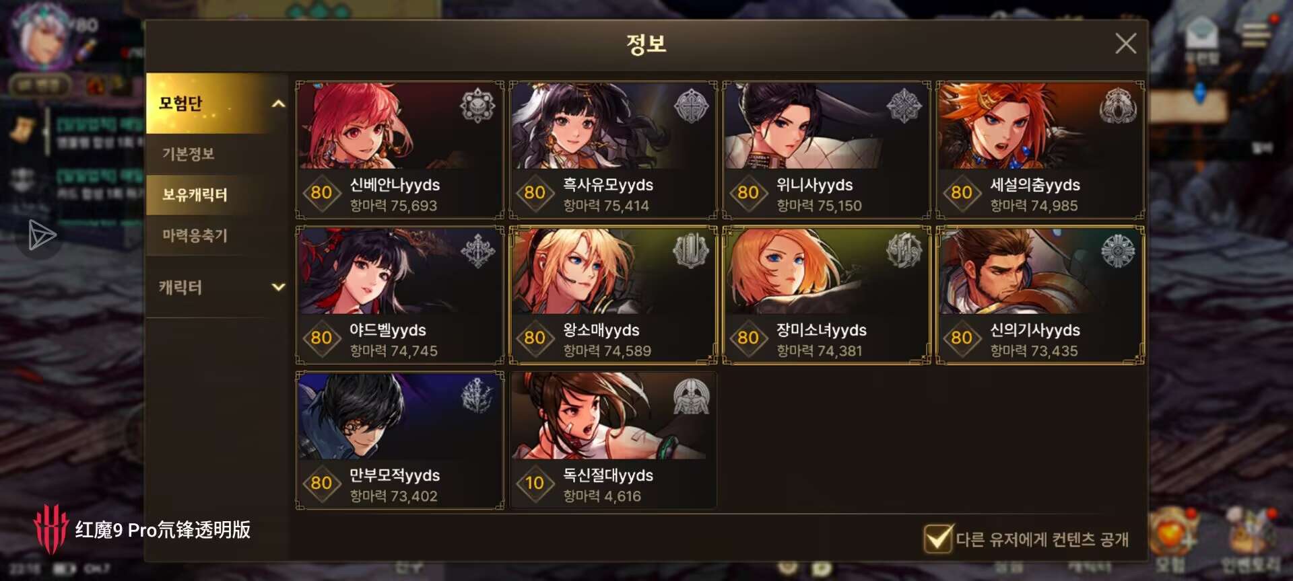Toggle 다른 유저에게 컨텐츠 공개 checkbox
Screen dimensions: 1293x581
(938, 538)
